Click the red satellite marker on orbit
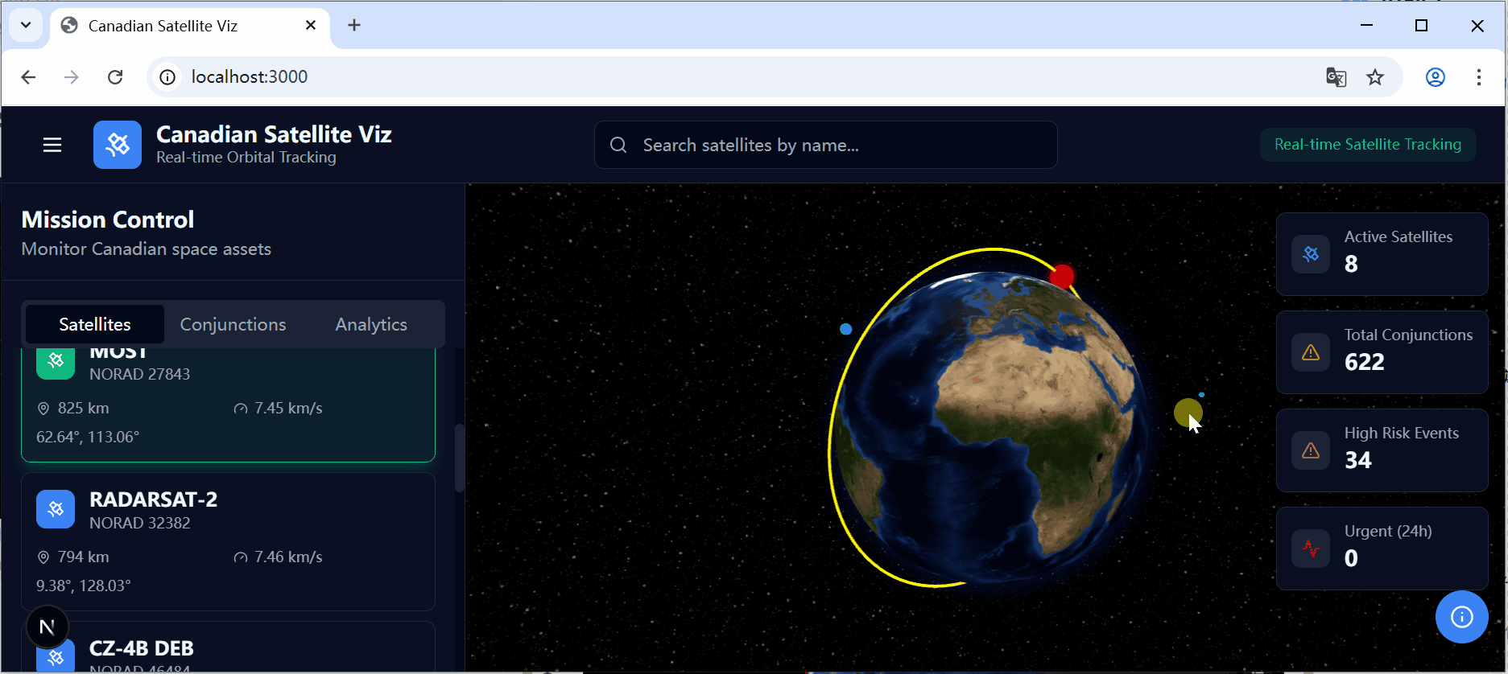 coord(1062,276)
